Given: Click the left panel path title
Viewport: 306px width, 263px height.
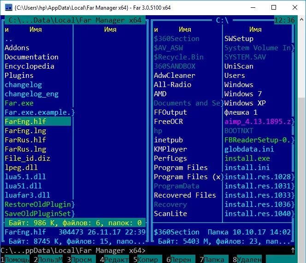Looking at the screenshot, I should [75, 20].
